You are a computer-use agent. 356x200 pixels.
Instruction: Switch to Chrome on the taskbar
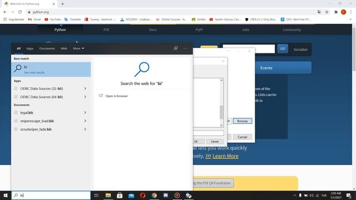(x=154, y=195)
